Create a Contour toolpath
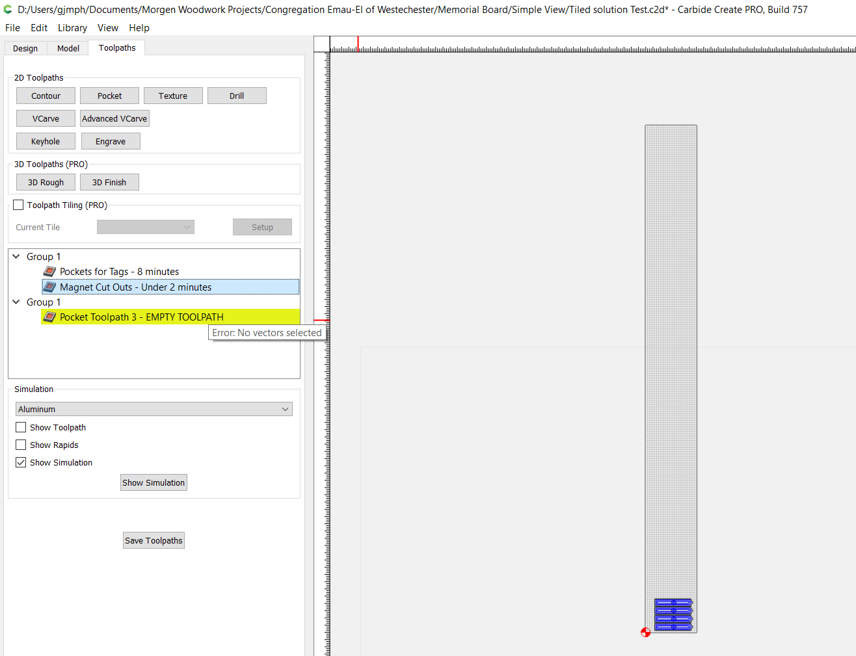Image resolution: width=856 pixels, height=656 pixels. pyautogui.click(x=46, y=96)
